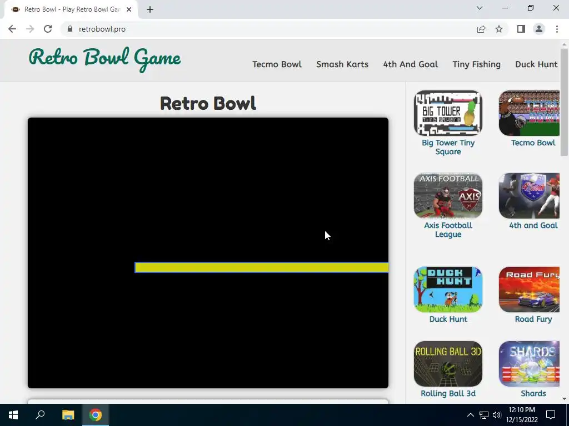
Task: Select the Retro Bowl browser tab
Action: click(x=71, y=9)
